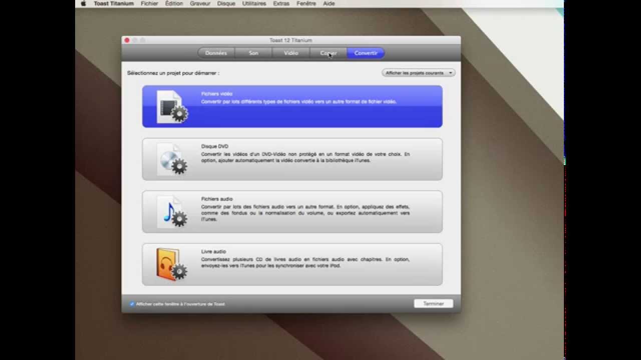Open the Extras menu
Image resolution: width=641 pixels, height=360 pixels.
click(281, 3)
